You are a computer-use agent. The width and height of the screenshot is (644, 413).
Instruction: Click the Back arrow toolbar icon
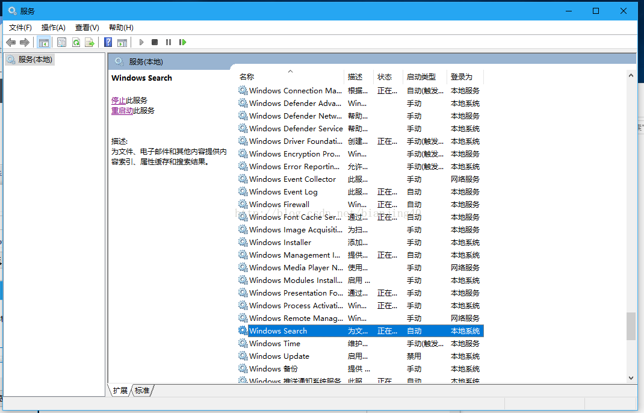tap(11, 42)
